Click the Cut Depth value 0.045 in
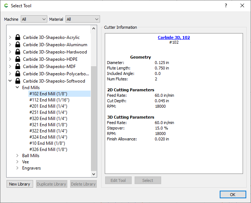The width and height of the screenshot is (251, 203). (162, 101)
